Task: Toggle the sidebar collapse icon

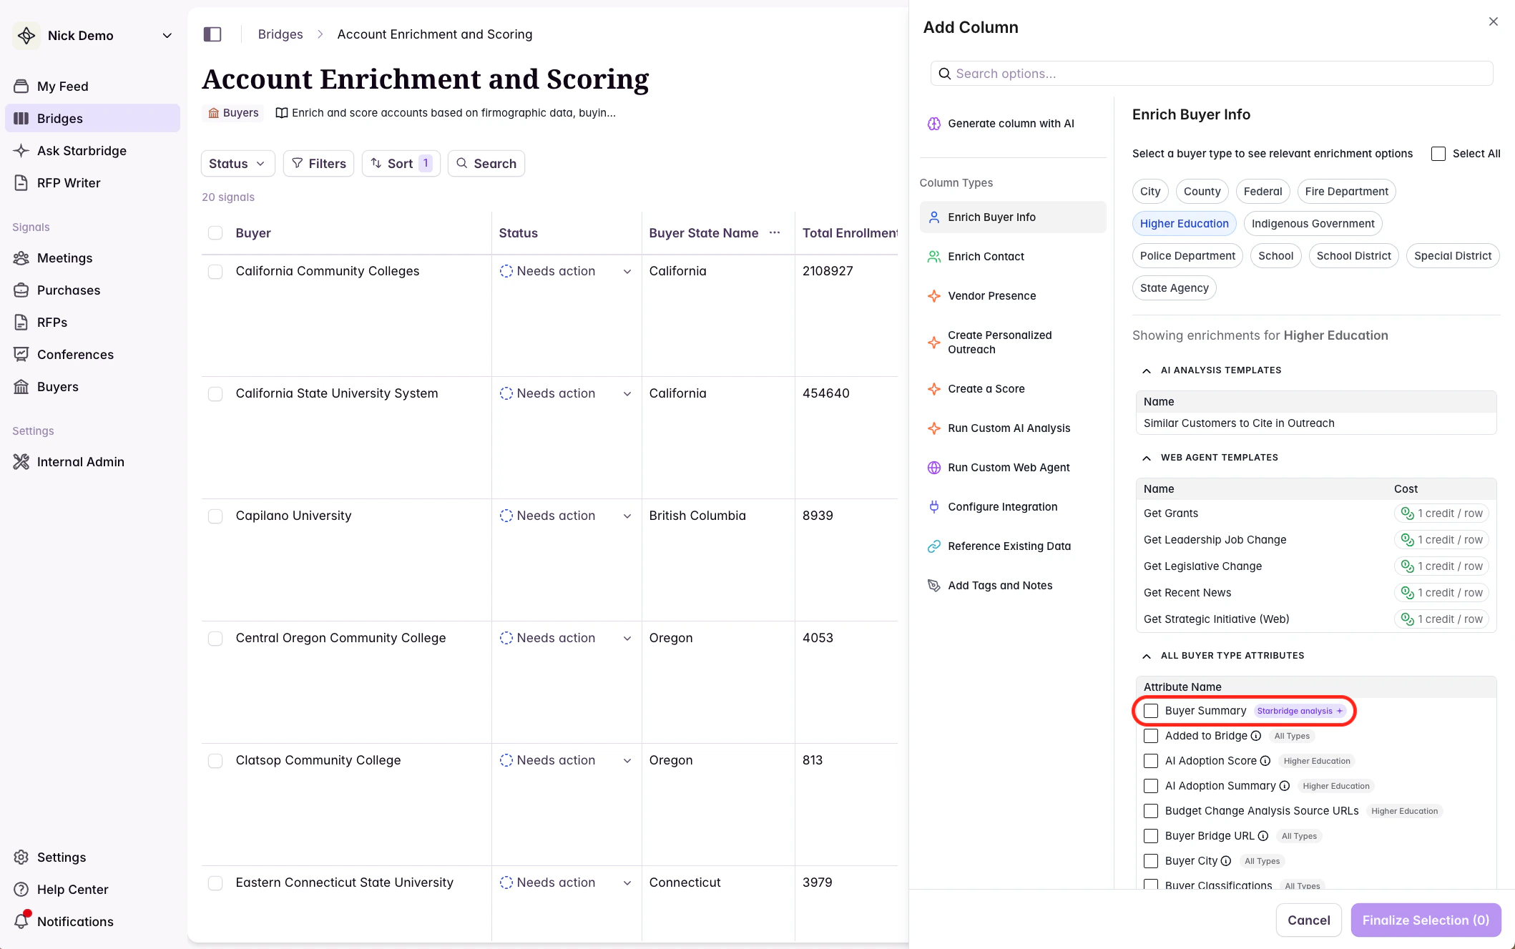Action: point(212,34)
